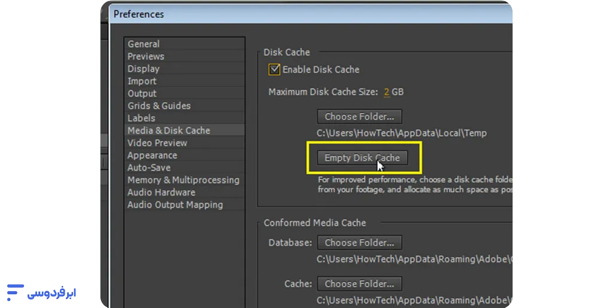Click Choose Folder for Database
The height and width of the screenshot is (308, 613).
[x=359, y=243]
